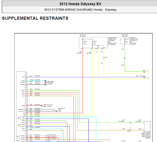Click the Right Front Impact Sensor box
157x142 pixels.
pyautogui.click(x=147, y=126)
